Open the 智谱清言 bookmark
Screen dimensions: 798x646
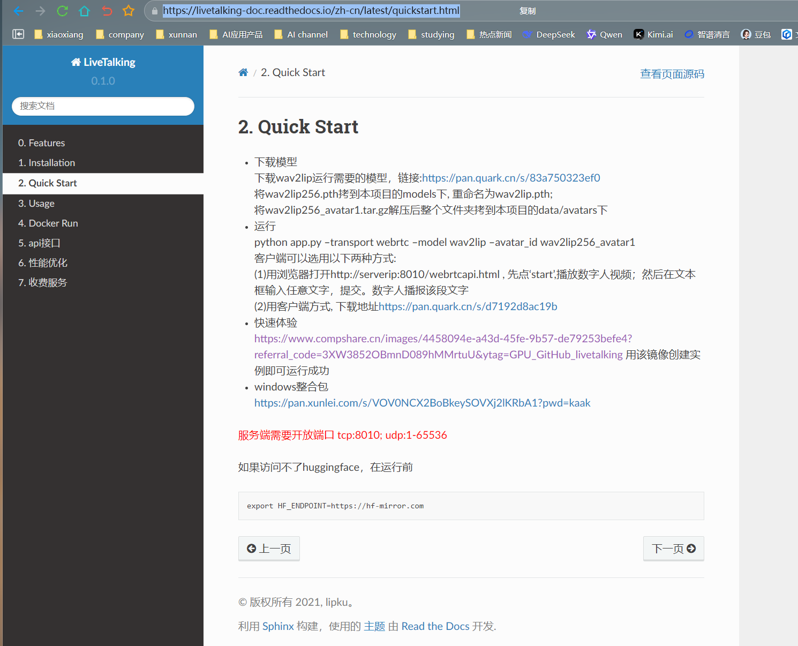707,34
